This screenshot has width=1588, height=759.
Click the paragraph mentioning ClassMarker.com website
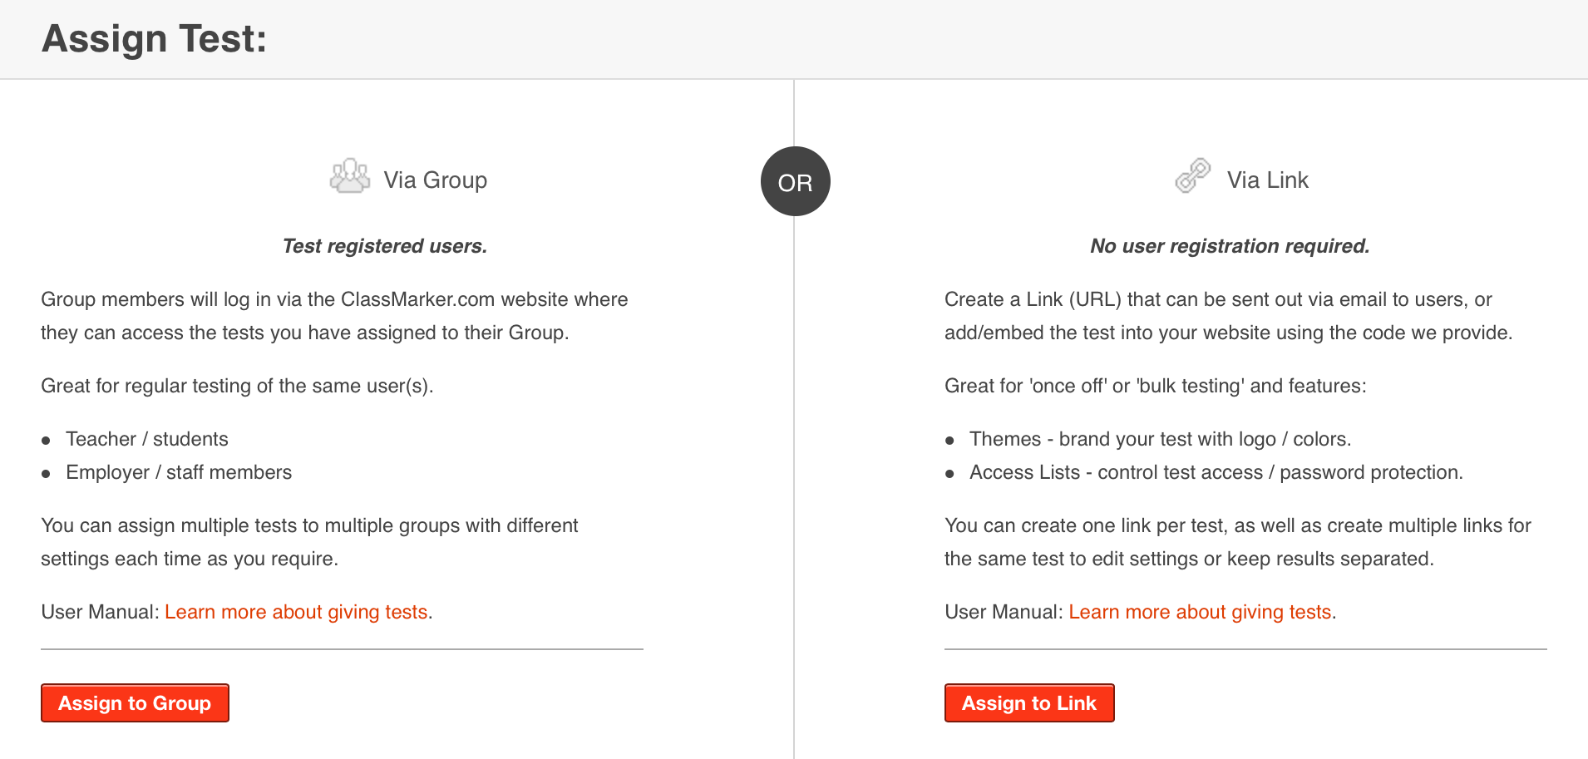(x=334, y=316)
